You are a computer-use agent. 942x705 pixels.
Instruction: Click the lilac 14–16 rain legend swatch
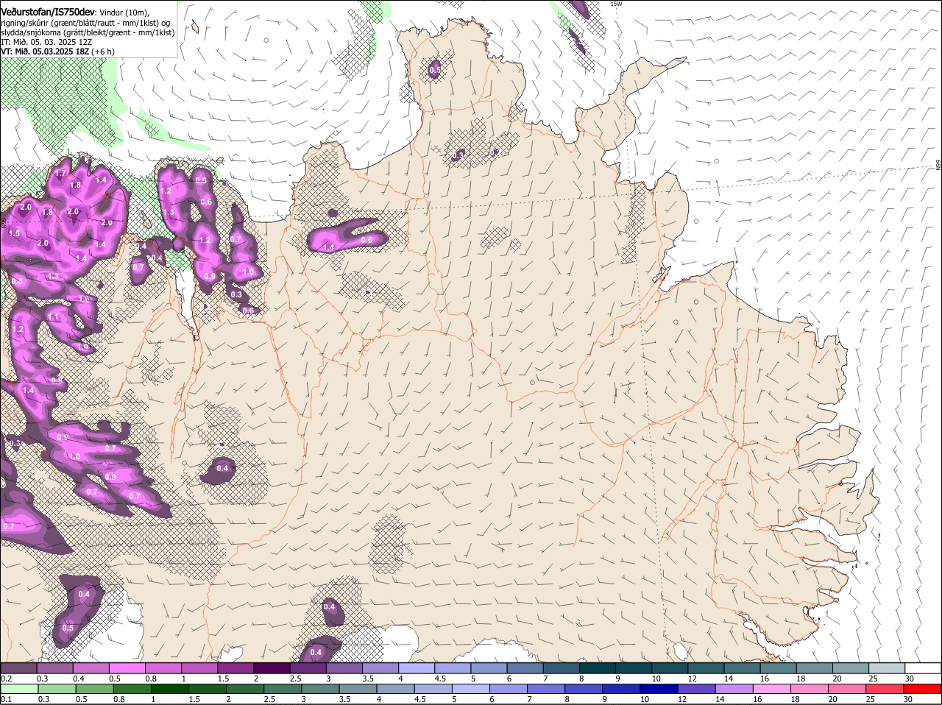pos(734,689)
